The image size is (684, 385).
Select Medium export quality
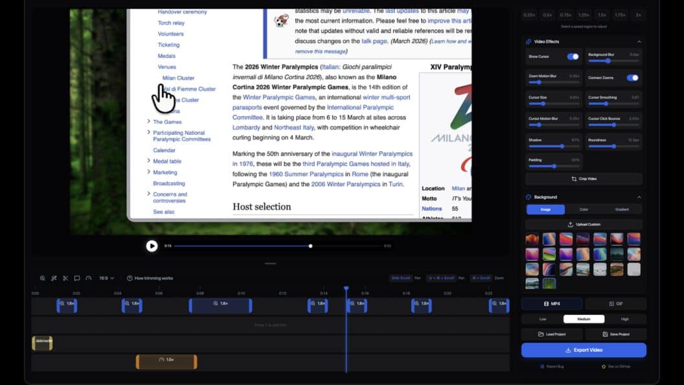tap(584, 318)
